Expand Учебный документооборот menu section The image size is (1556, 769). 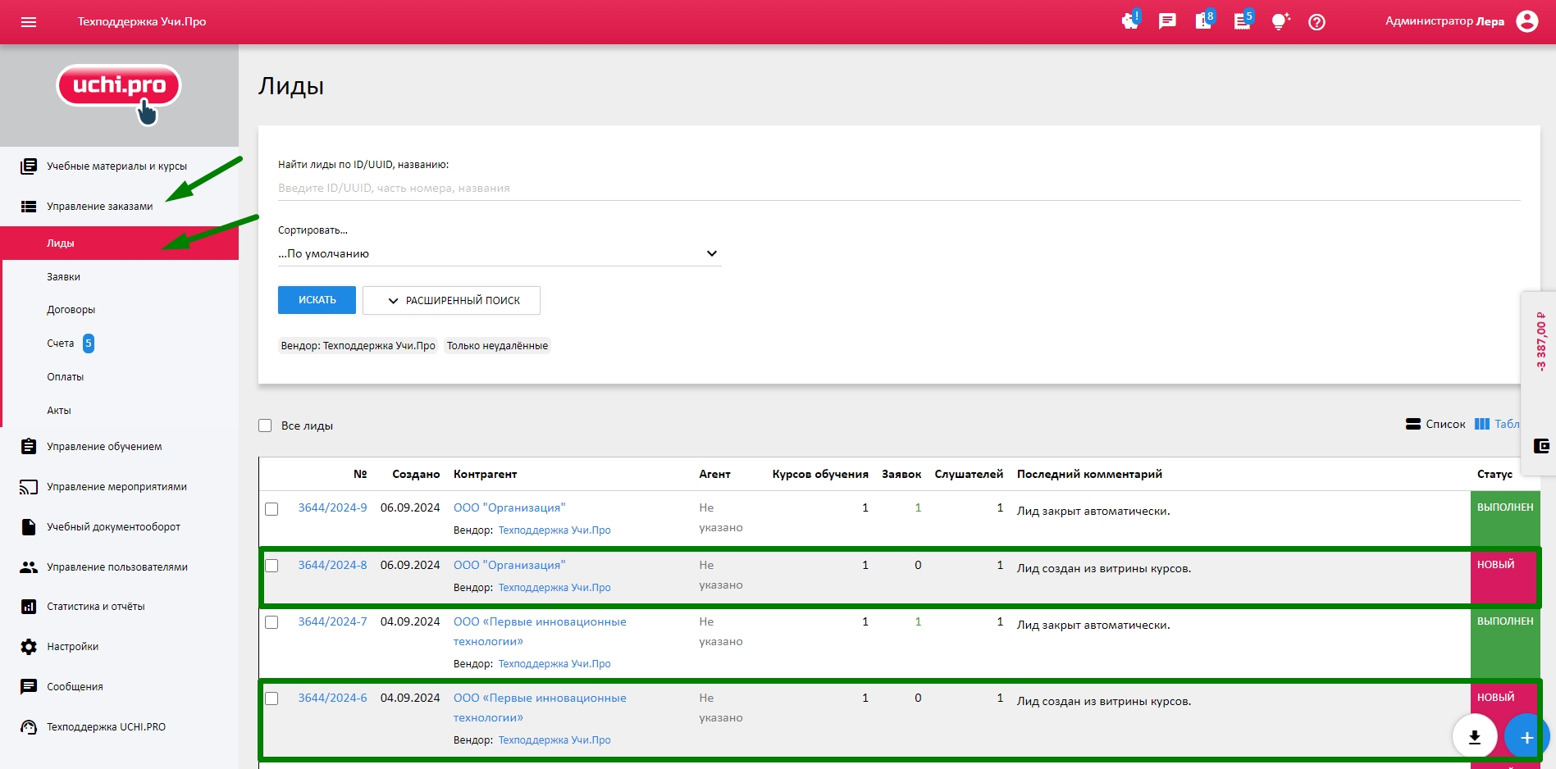point(120,527)
